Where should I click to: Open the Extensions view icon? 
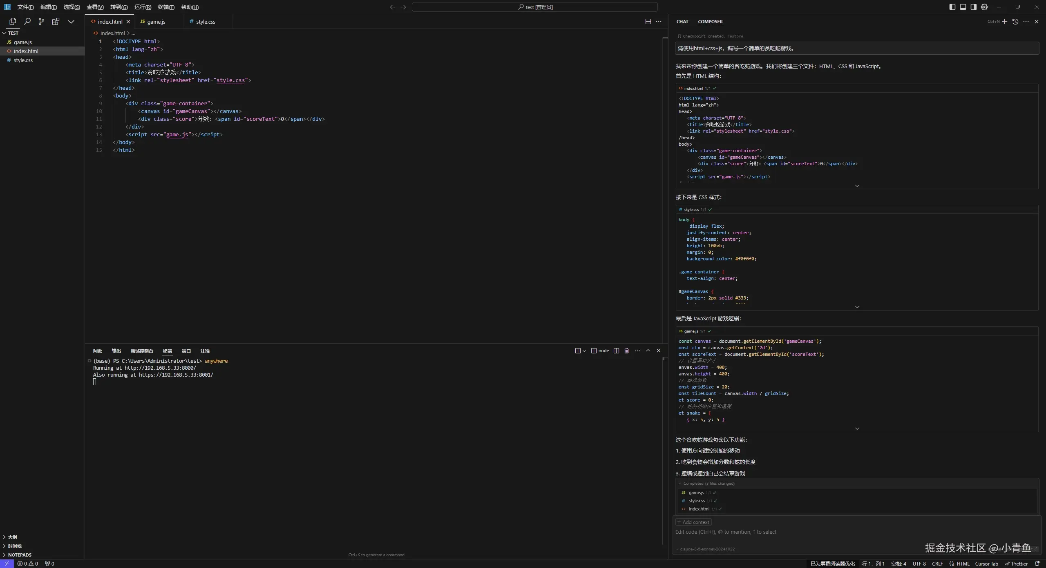[x=56, y=22]
